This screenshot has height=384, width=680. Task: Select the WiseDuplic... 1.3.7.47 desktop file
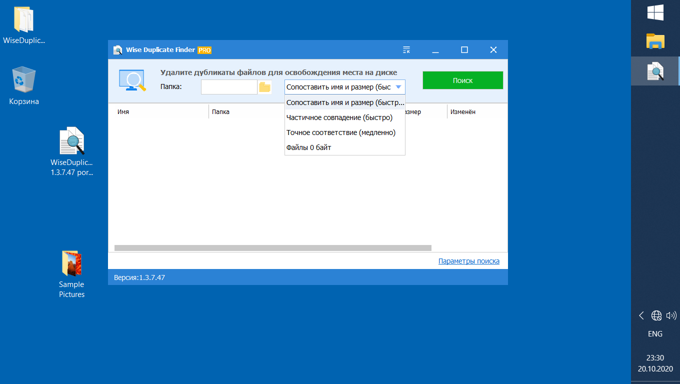72,152
